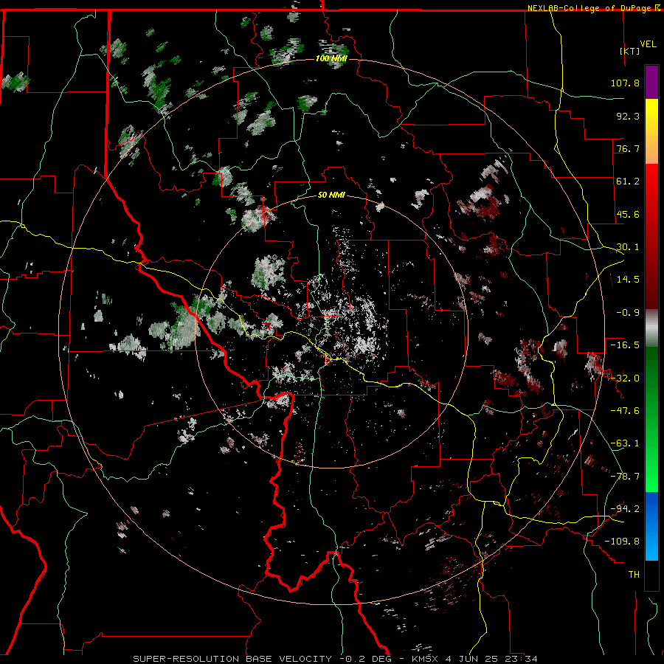This screenshot has width=664, height=664.
Task: Select the -109.8 scale value
Action: tap(622, 542)
